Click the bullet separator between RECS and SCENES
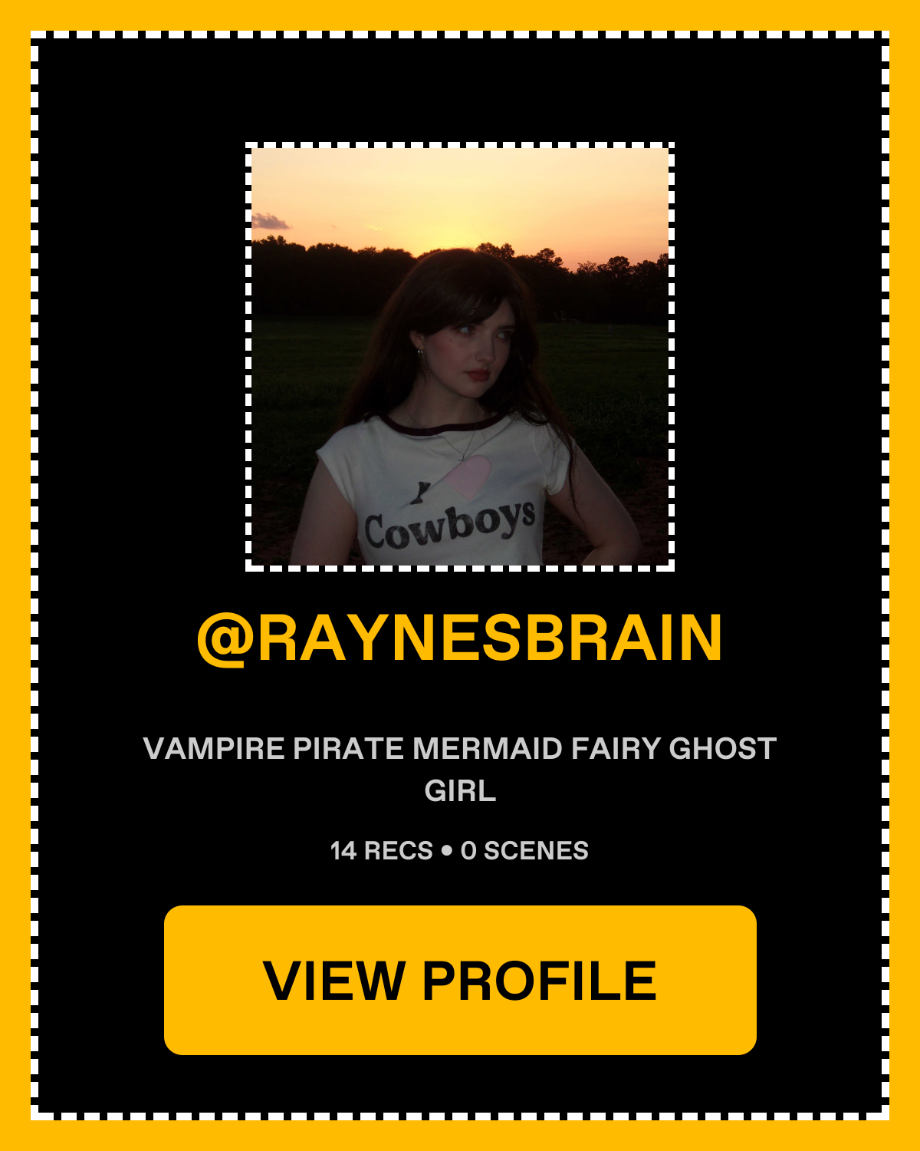 [447, 850]
